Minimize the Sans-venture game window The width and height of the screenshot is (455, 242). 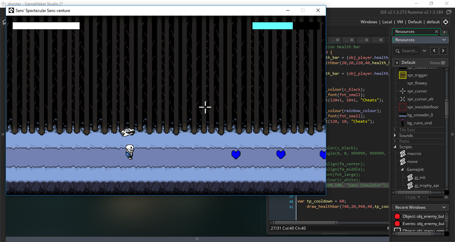click(288, 11)
